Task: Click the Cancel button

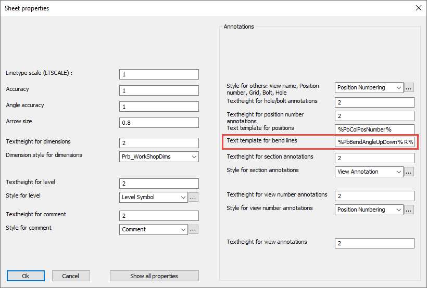Action: [x=70, y=276]
